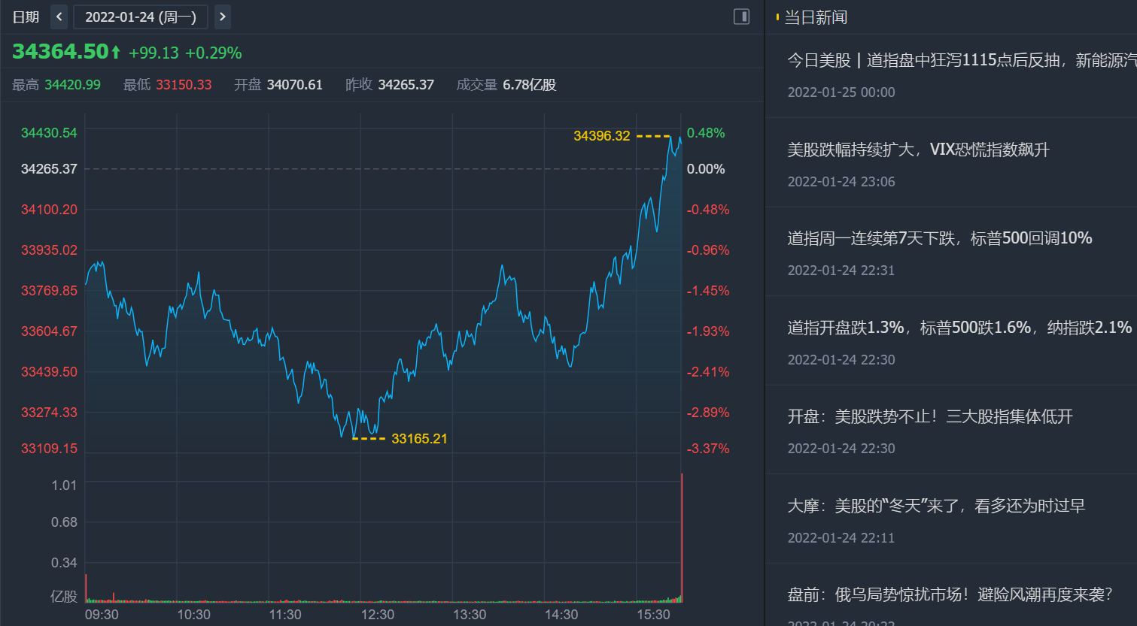Select the 当日新闻 panel header
1137x626 pixels.
(816, 17)
